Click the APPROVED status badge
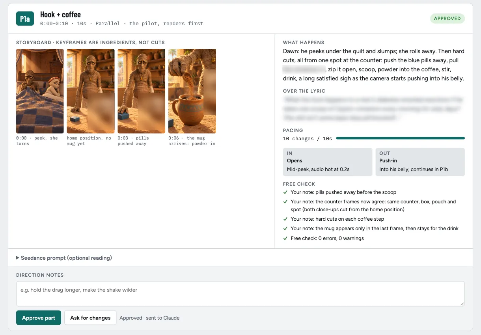Screen dimensions: 481x335 pyautogui.click(x=447, y=19)
